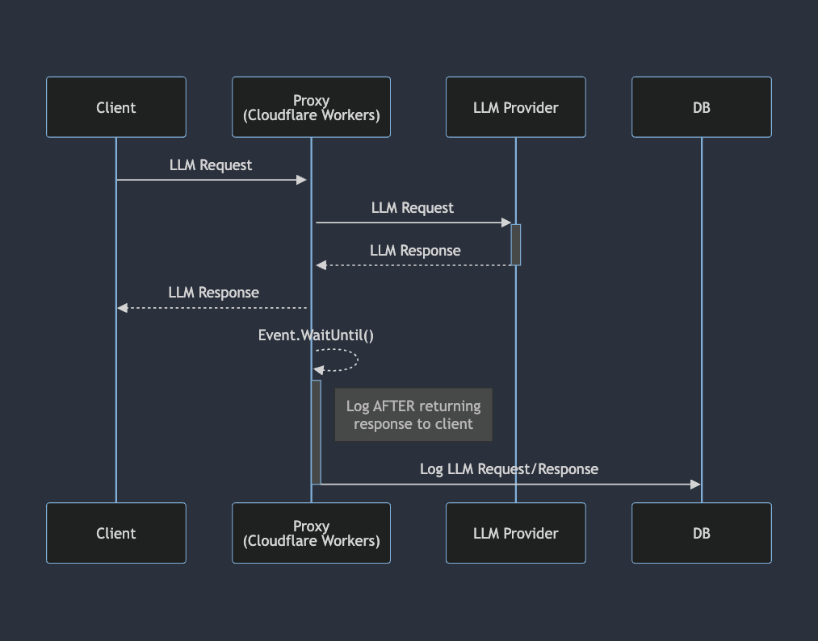
Task: Click the Event.WaitUntil() message label
Action: [316, 335]
